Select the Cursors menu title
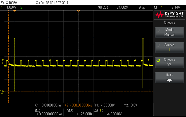186x117 pixels. point(169,23)
